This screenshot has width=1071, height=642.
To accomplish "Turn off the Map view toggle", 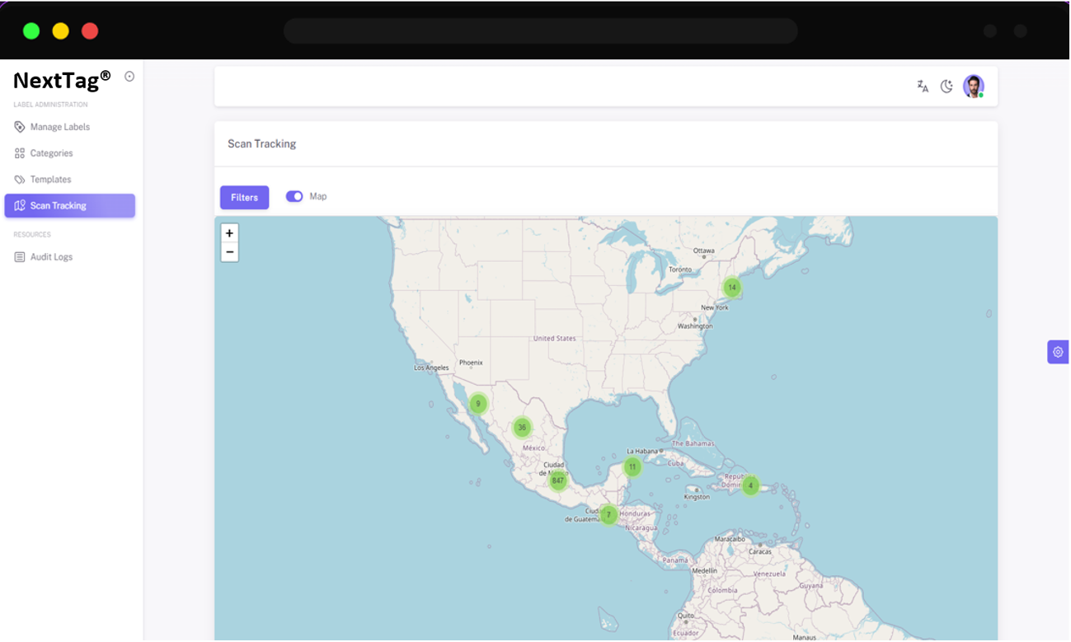I will (294, 196).
